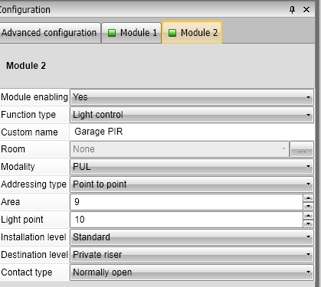This screenshot has height=287, width=321.
Task: Click the Modality label
Action: click(18, 167)
